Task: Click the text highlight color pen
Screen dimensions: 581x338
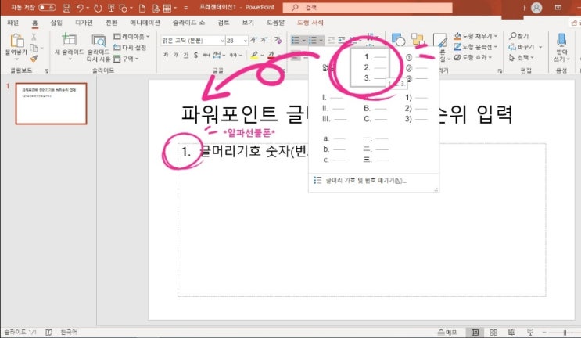Action: coord(254,55)
